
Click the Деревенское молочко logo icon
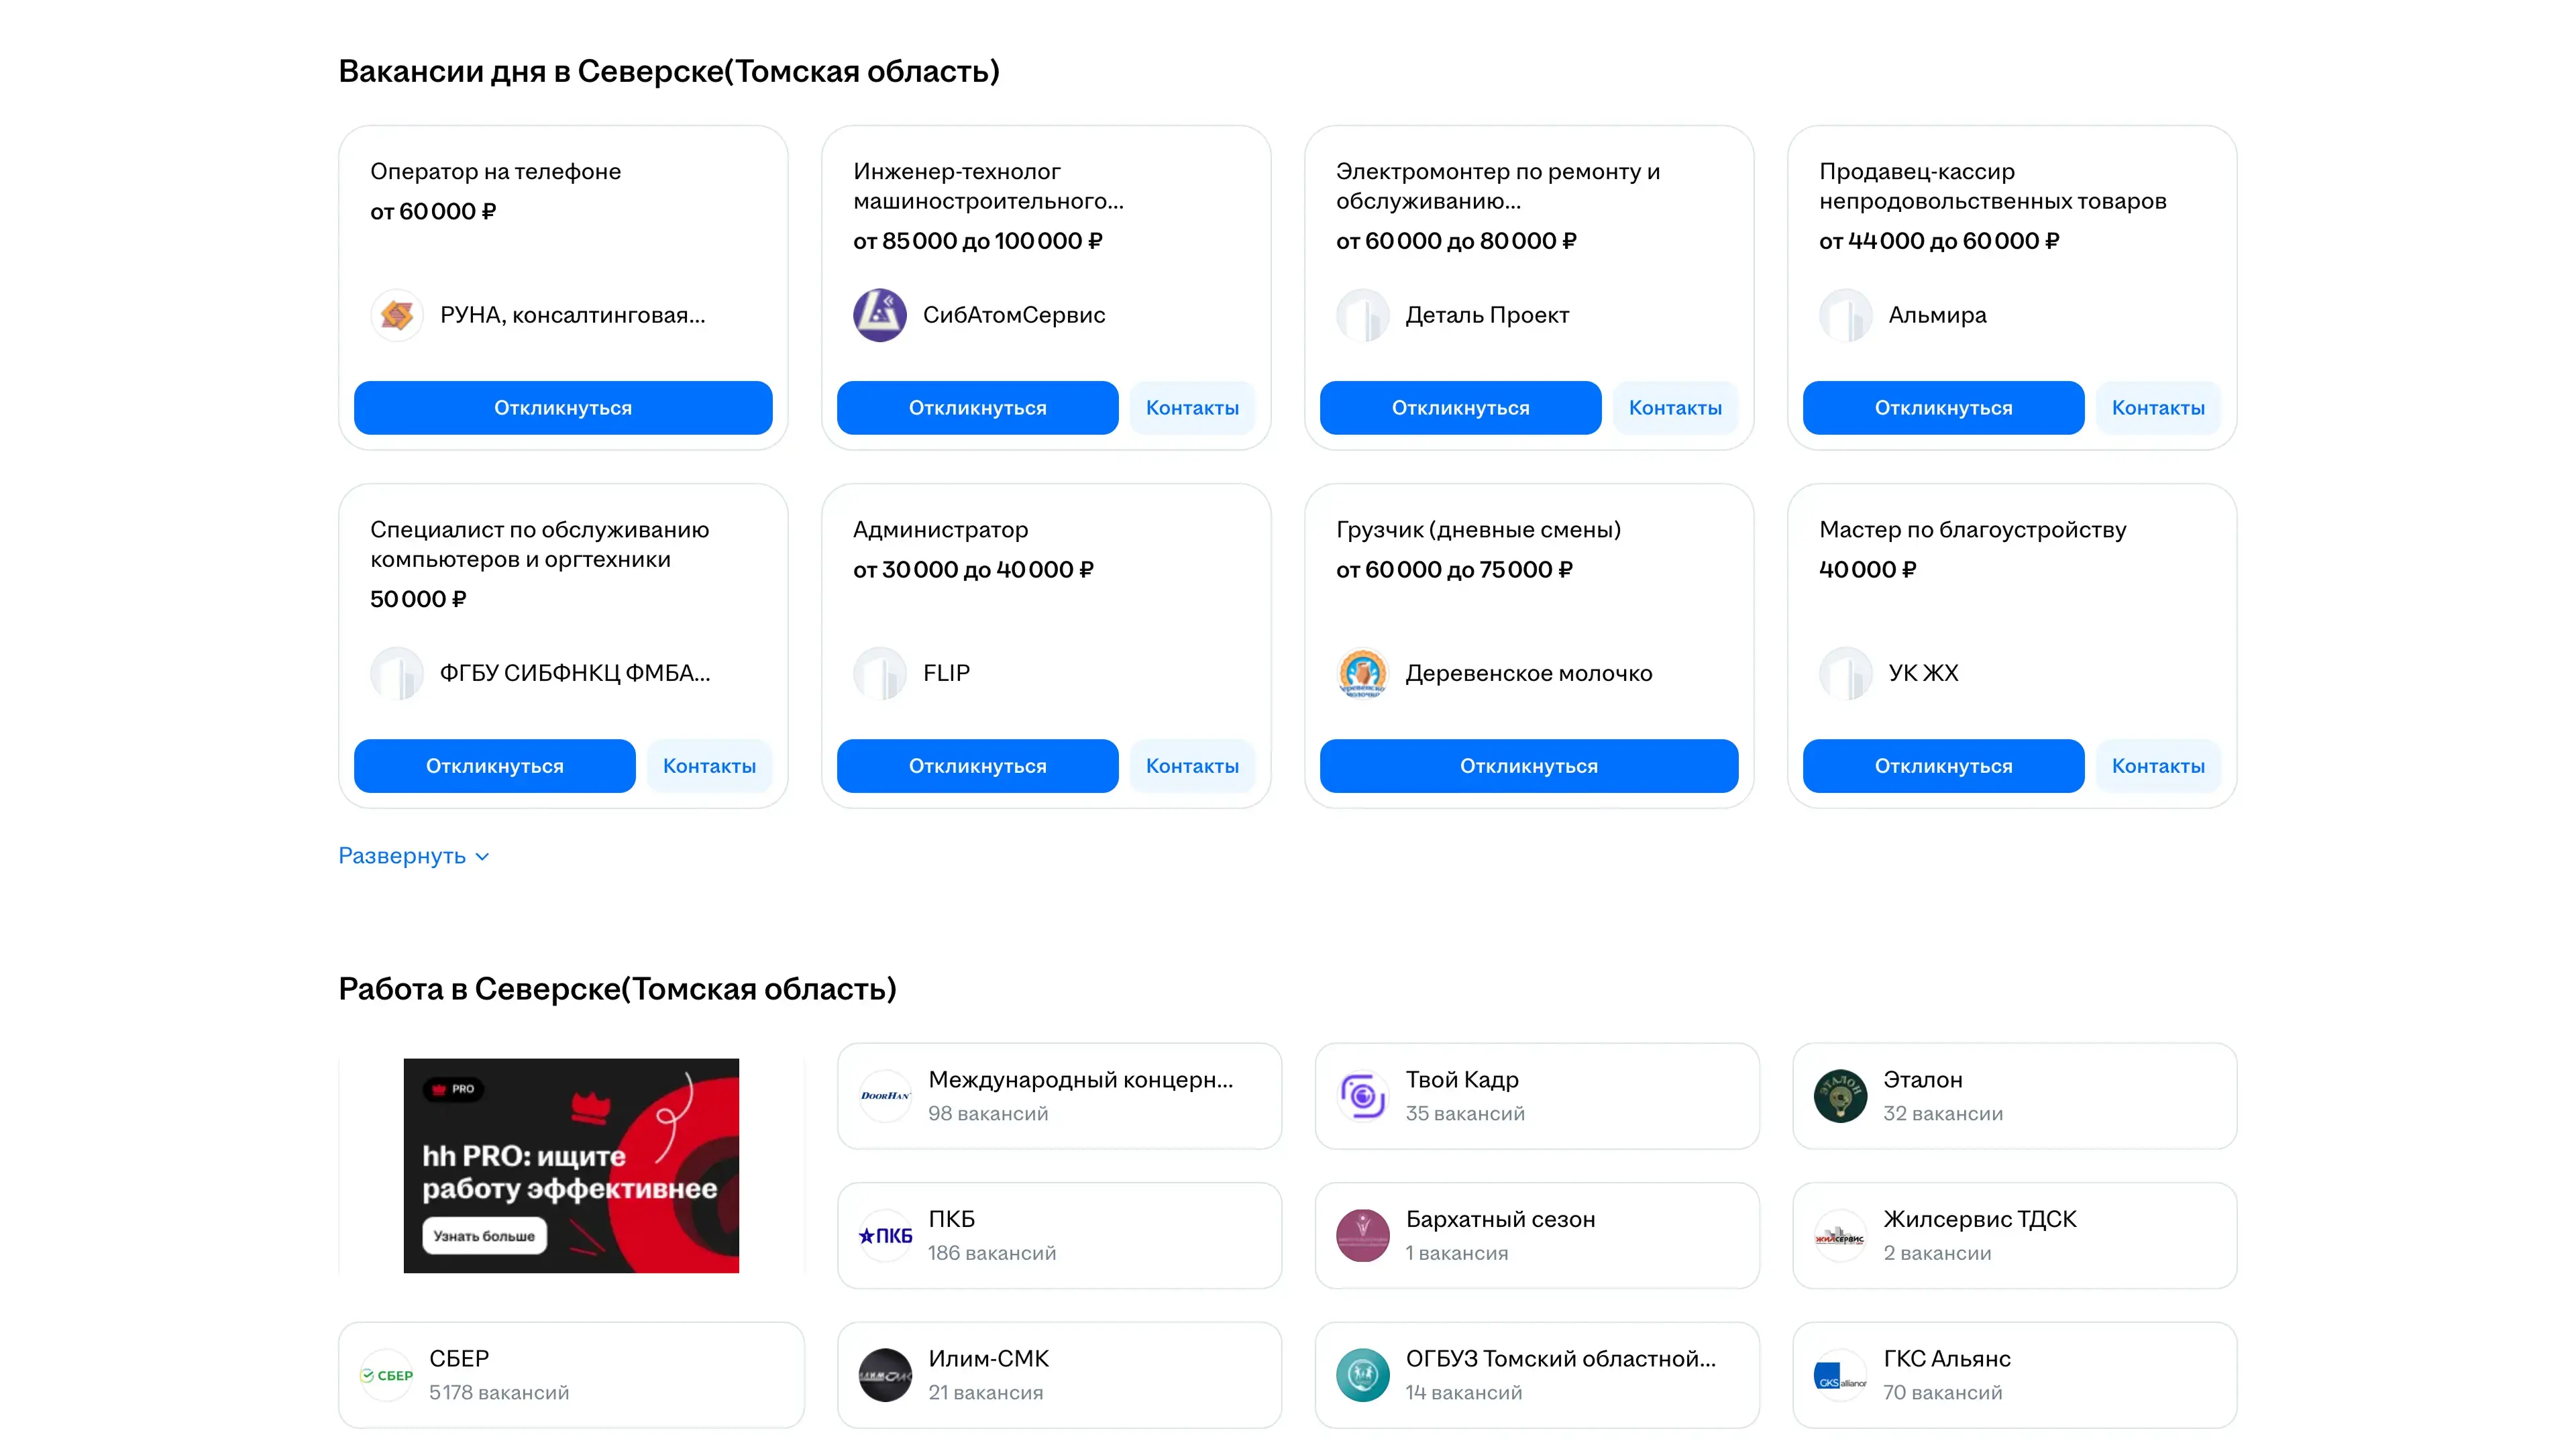point(1362,673)
